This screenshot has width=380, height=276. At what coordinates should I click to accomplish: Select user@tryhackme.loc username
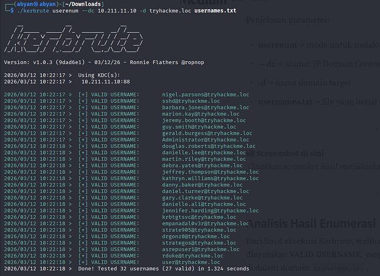click(x=191, y=262)
